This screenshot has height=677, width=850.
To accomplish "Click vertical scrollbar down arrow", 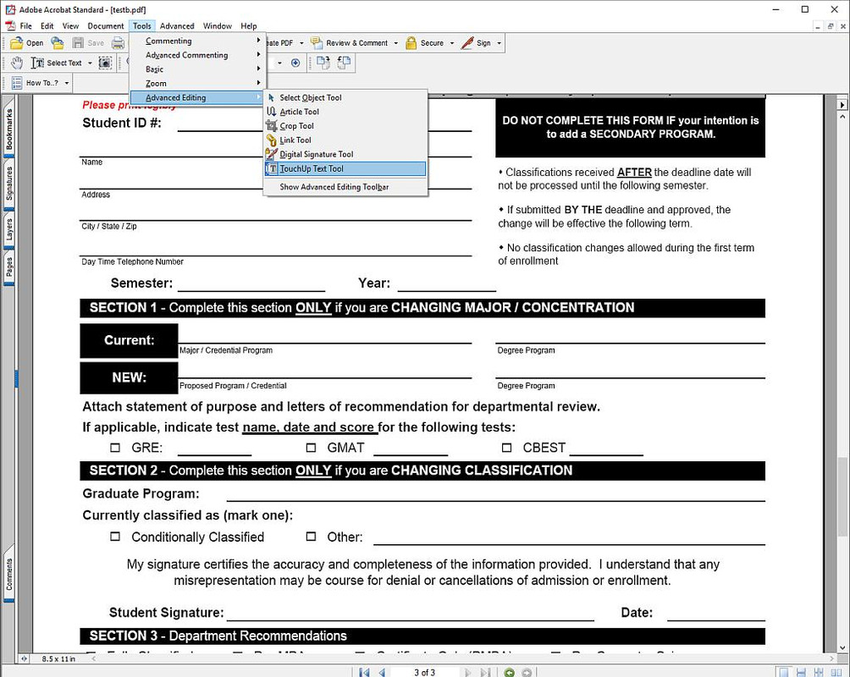I will (842, 647).
